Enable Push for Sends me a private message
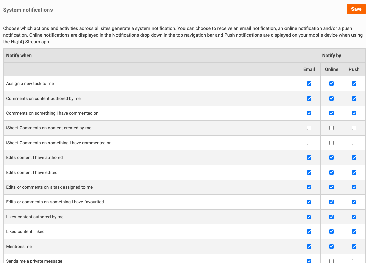Viewport: 369px width, 263px height. coord(354,261)
